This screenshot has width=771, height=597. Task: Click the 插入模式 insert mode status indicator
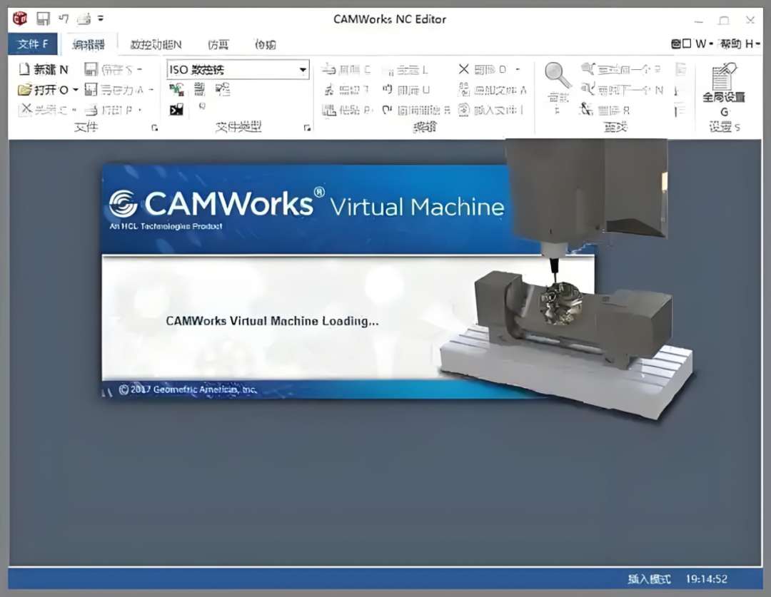tap(649, 579)
